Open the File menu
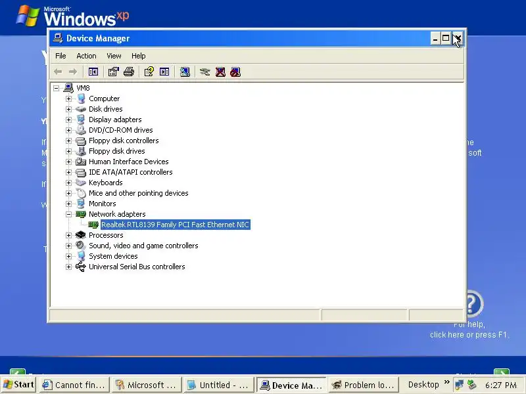This screenshot has height=394, width=526. tap(60, 56)
